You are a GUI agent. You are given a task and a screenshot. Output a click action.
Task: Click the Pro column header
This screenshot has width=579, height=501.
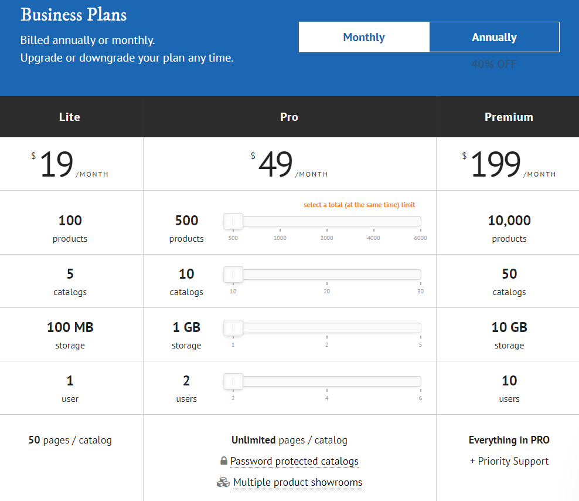[289, 116]
